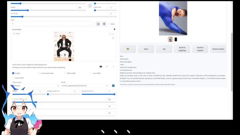Open output folder with the folder icon
This screenshot has height=135, width=240.
click(x=128, y=49)
